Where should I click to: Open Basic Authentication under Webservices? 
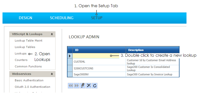pyautogui.click(x=29, y=80)
